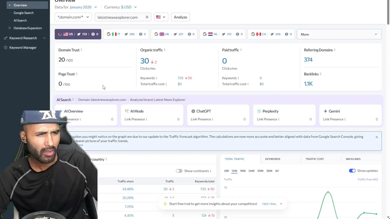Viewport: 390px width, 219px height.
Task: Select the All time range
Action: tap(277, 171)
